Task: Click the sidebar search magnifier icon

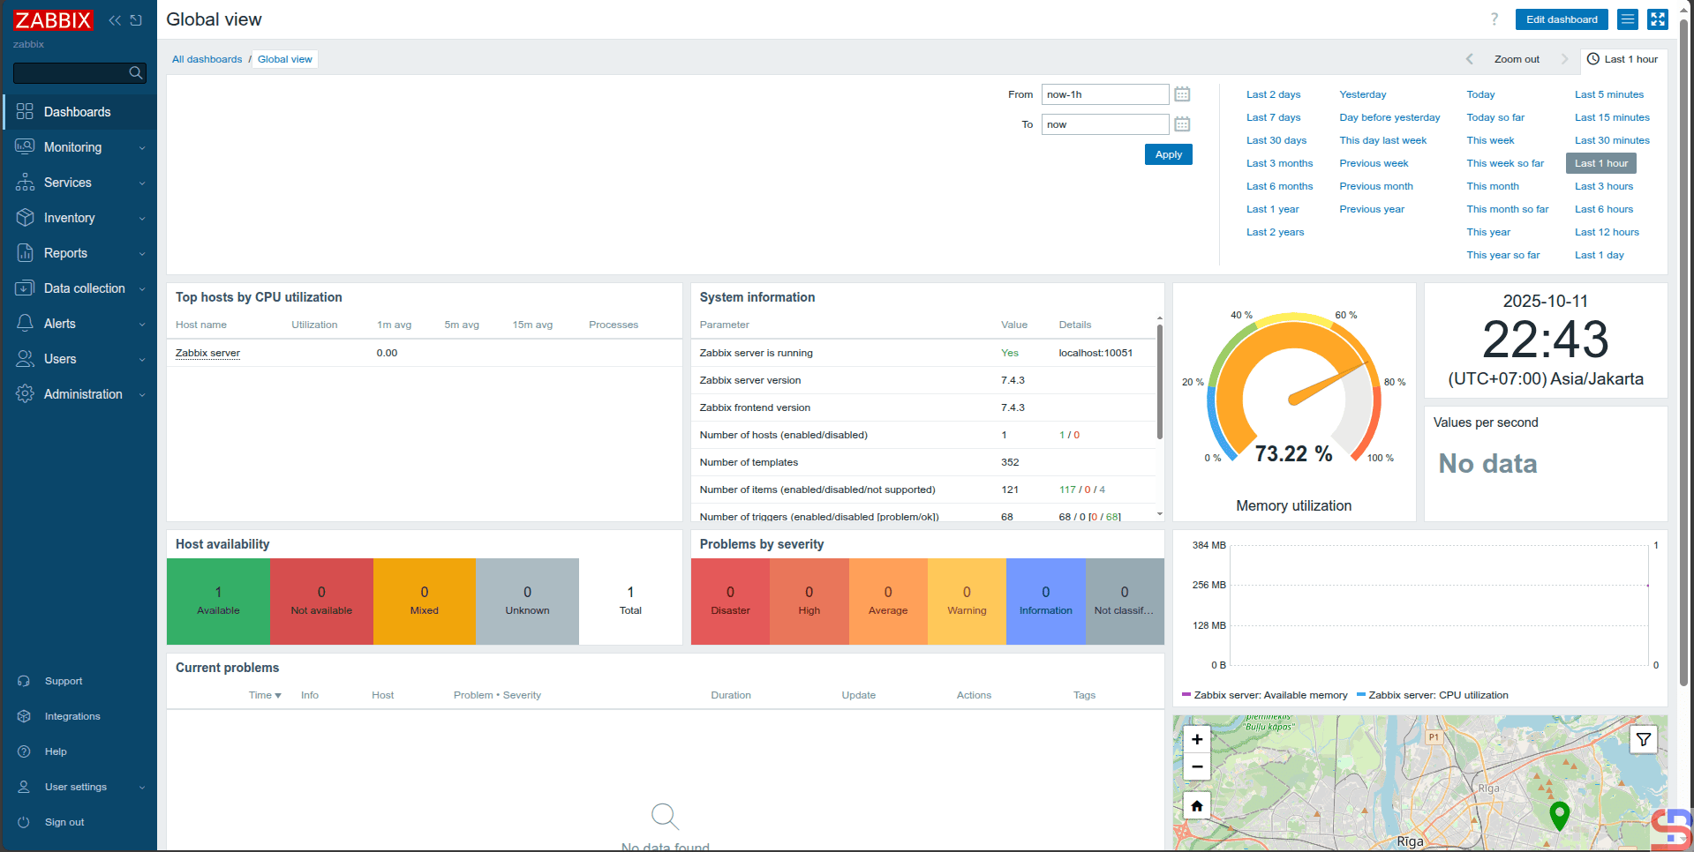Action: (x=135, y=73)
